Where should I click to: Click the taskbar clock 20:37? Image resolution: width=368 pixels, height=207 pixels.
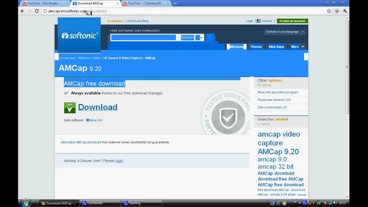(x=343, y=203)
